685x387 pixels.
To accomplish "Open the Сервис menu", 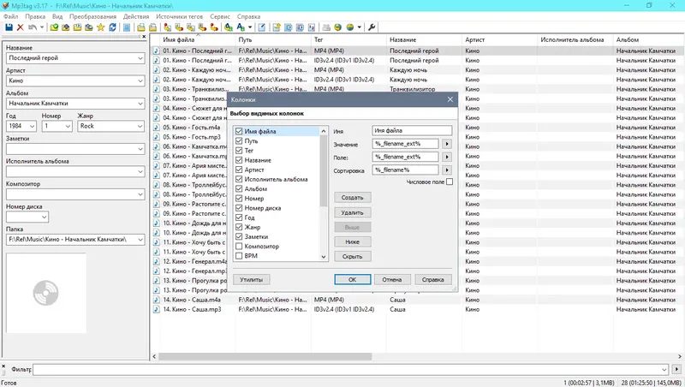I will (220, 16).
